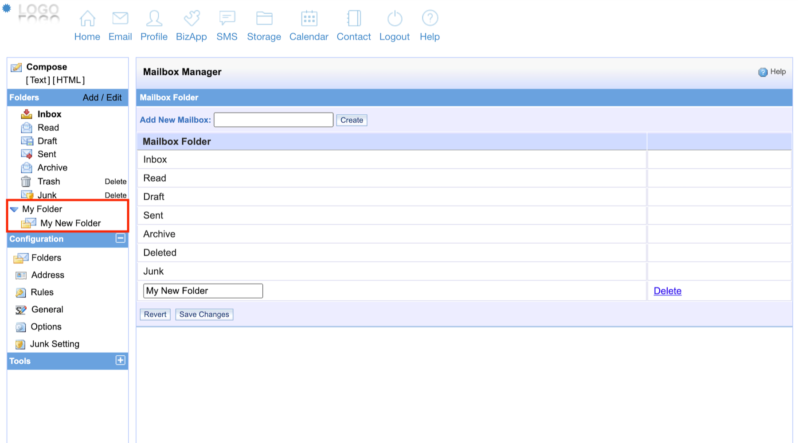Click the Profile person icon

coord(154,19)
